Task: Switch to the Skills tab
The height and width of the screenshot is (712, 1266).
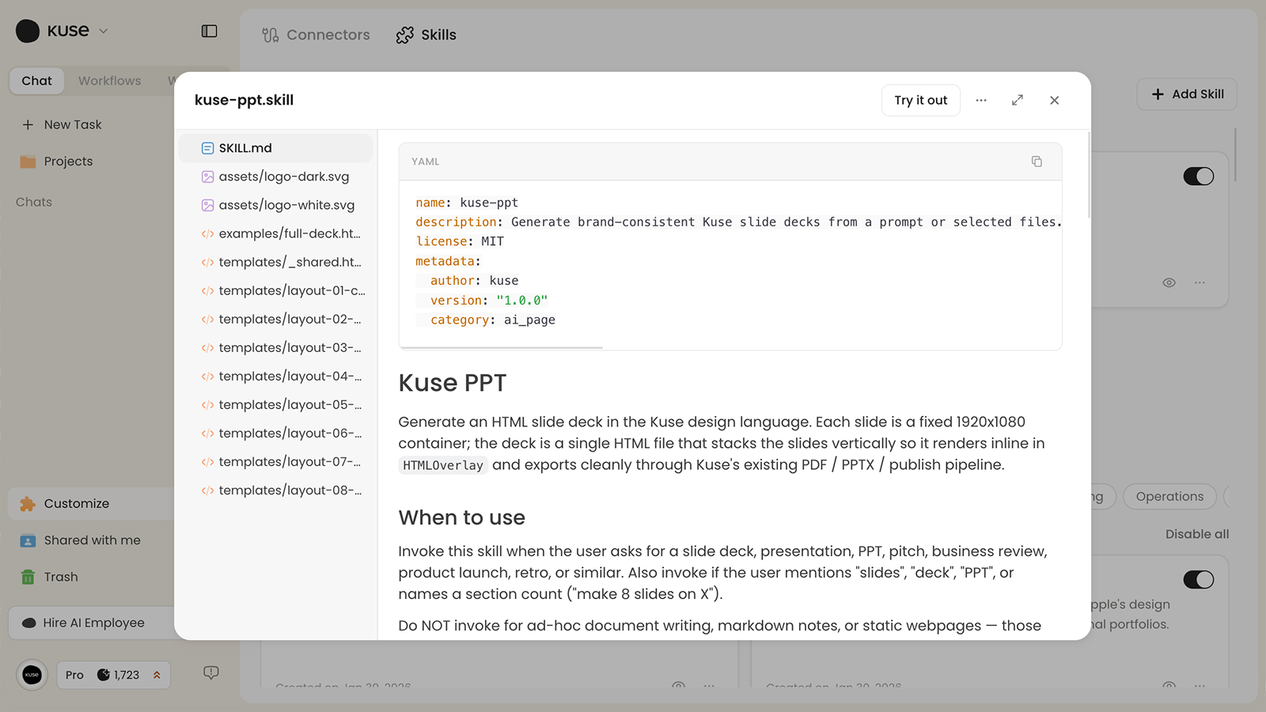Action: click(426, 35)
